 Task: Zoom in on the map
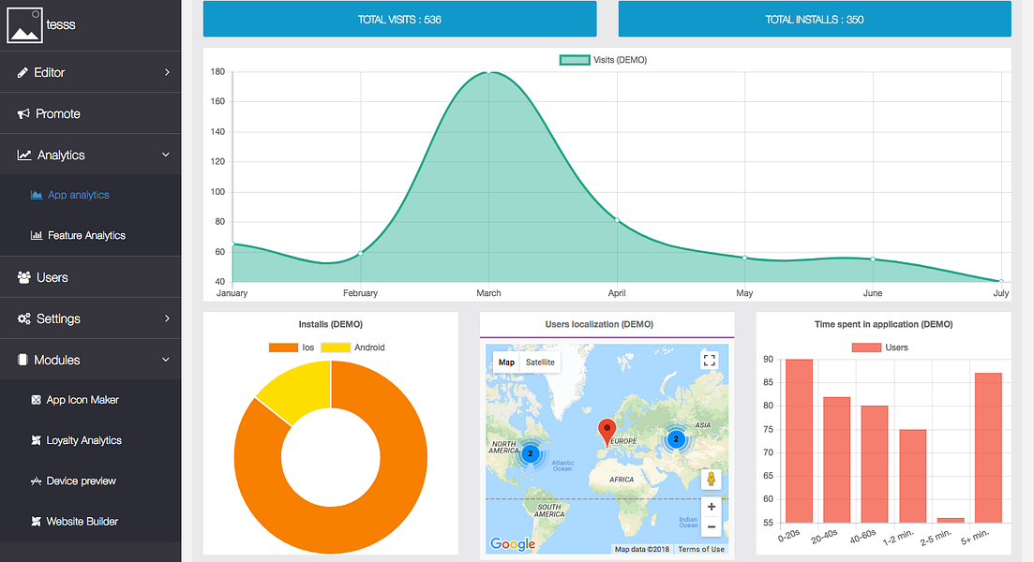(711, 507)
